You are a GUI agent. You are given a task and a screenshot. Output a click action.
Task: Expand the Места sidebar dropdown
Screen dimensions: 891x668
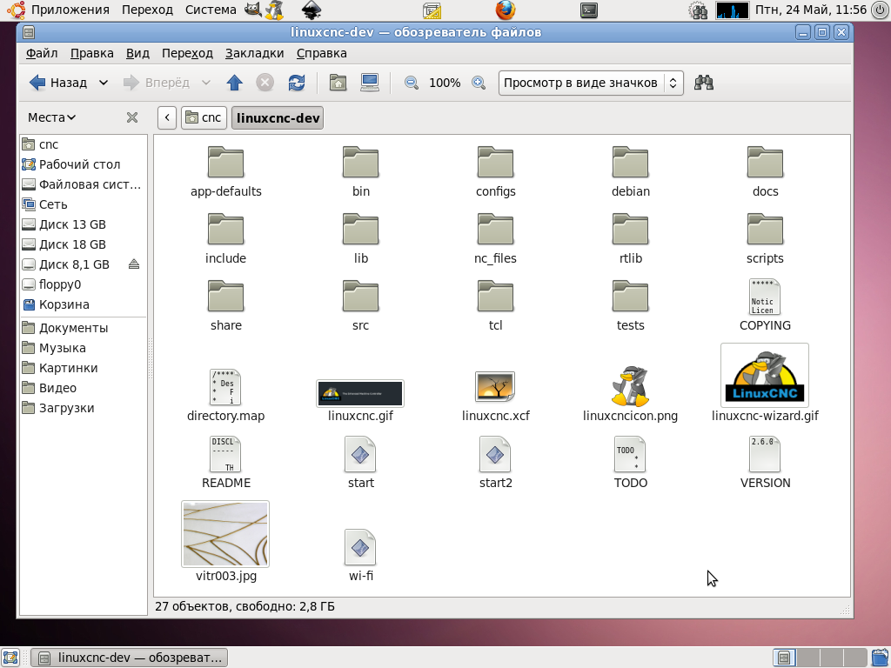tap(51, 117)
